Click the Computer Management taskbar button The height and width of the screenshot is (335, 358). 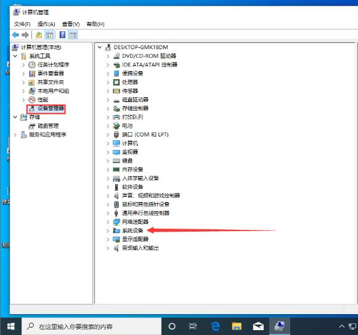[x=280, y=326]
